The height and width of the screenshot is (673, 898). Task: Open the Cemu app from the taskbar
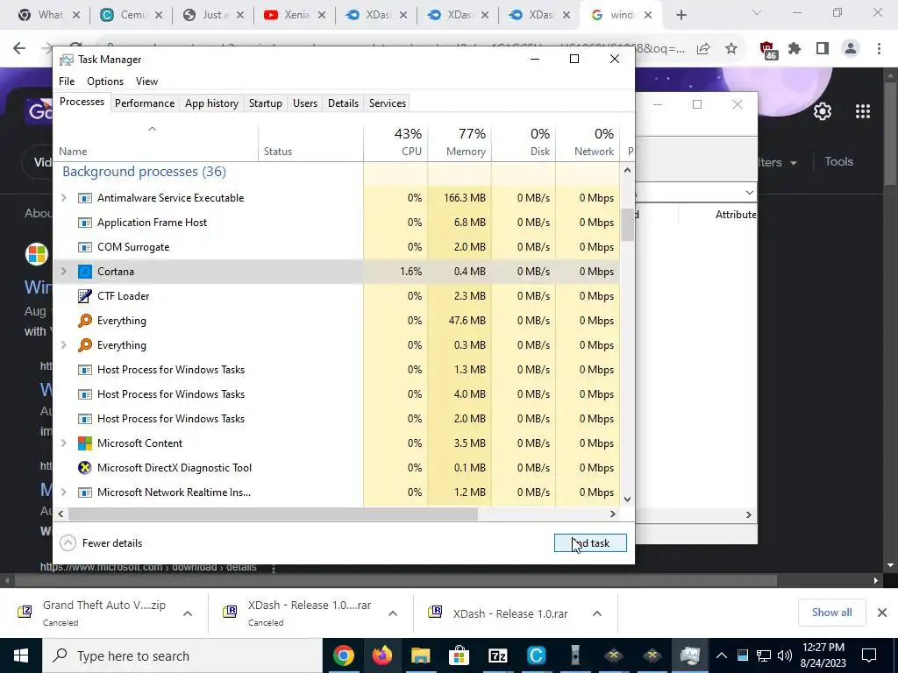[536, 655]
